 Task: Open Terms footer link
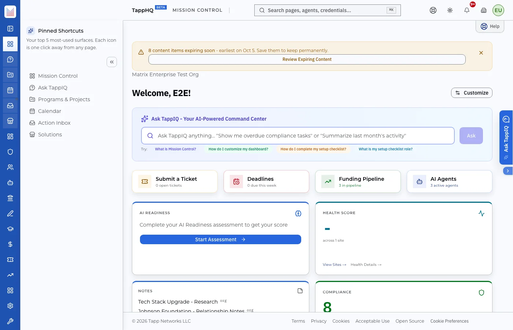(298, 321)
